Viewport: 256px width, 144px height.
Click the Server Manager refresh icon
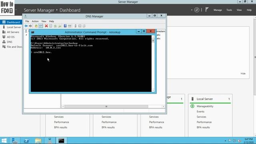[x=197, y=10]
